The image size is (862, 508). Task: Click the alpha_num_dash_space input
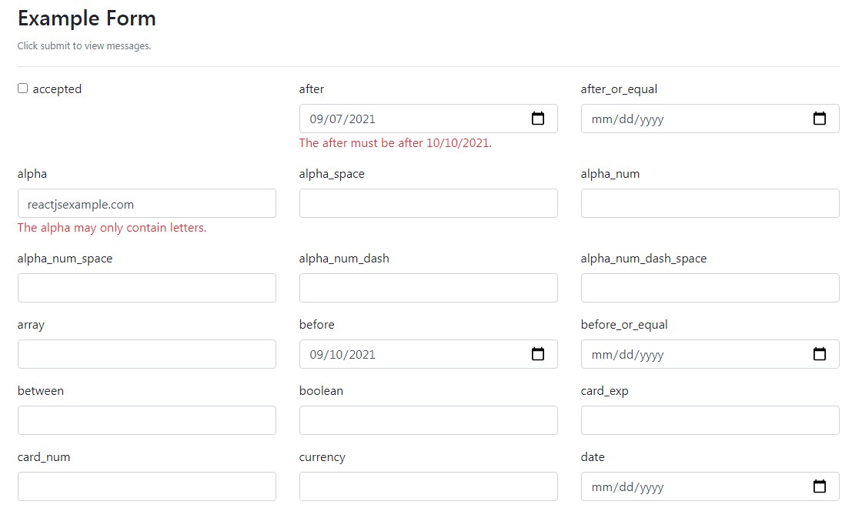point(710,288)
